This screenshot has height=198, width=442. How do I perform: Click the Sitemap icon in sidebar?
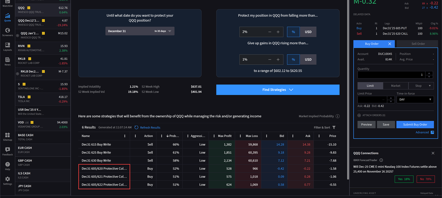coord(7,137)
